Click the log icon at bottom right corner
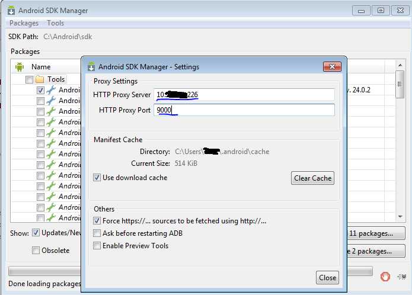This screenshot has width=412, height=295. point(402,277)
